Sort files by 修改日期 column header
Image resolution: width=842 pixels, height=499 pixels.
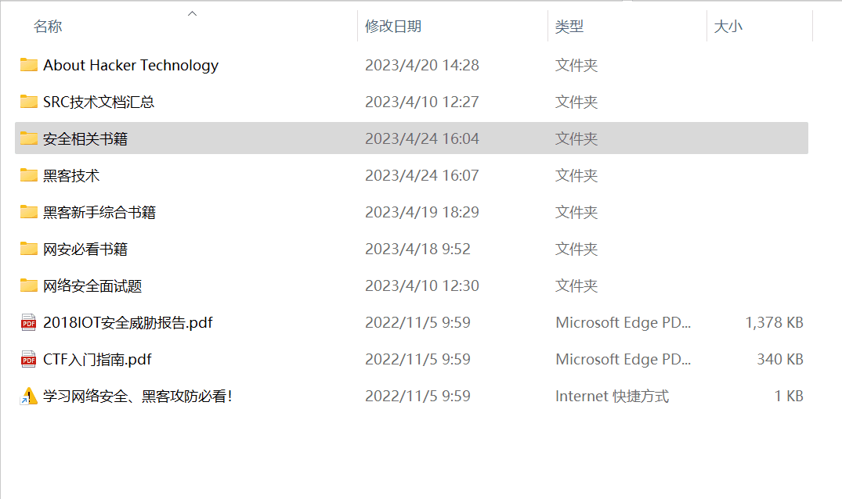tap(393, 27)
